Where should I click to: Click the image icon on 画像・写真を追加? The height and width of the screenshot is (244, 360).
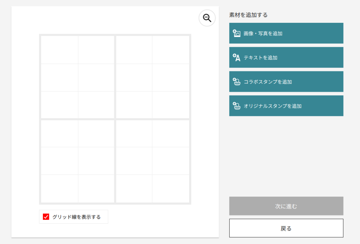click(x=237, y=33)
